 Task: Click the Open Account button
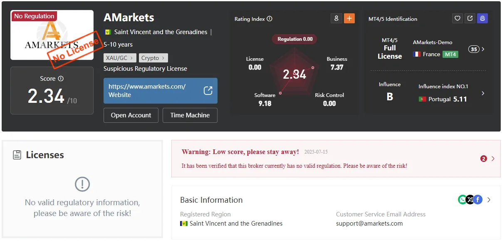click(131, 115)
